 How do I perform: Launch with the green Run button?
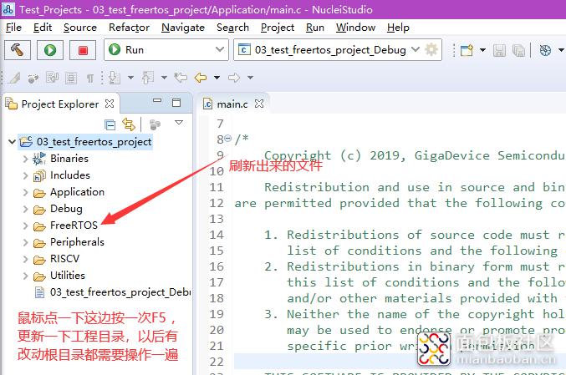50,50
